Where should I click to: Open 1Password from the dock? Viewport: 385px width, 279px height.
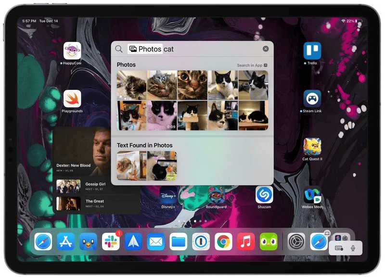coord(201,241)
